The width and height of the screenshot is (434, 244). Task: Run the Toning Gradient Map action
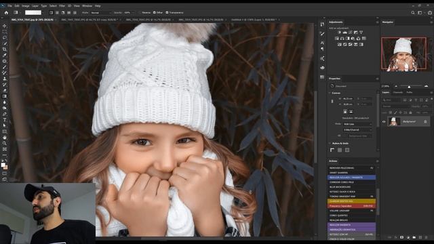(x=351, y=197)
